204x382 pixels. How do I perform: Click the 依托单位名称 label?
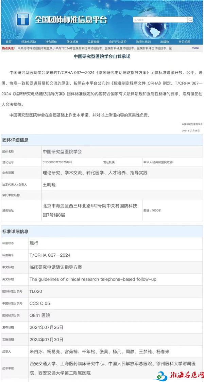coord(11,195)
